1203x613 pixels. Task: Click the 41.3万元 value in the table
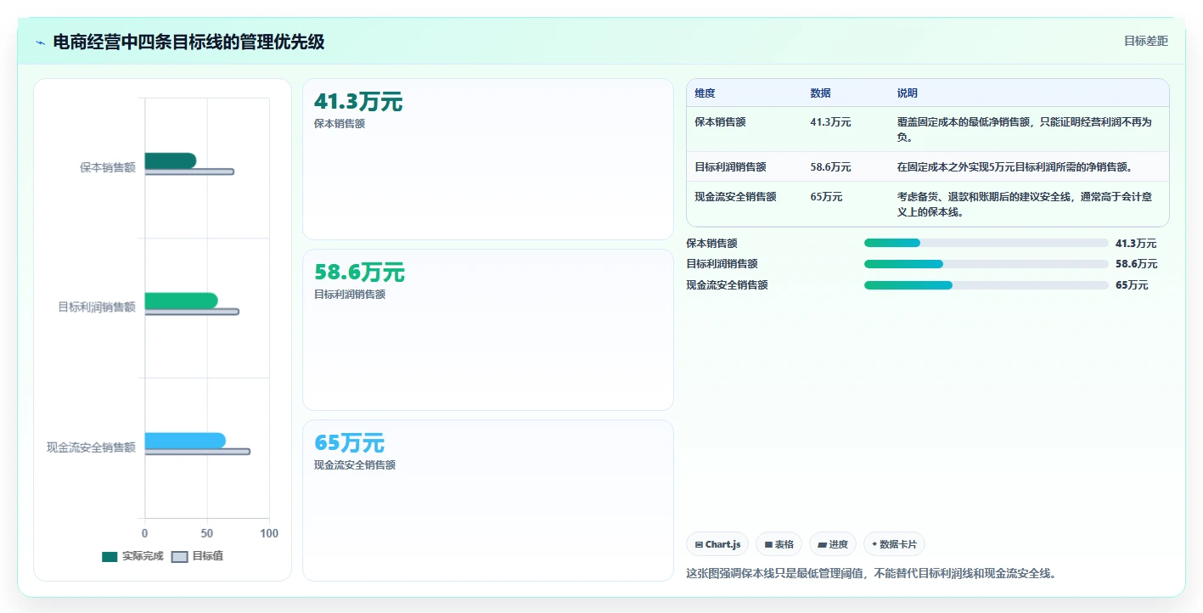[x=830, y=122]
